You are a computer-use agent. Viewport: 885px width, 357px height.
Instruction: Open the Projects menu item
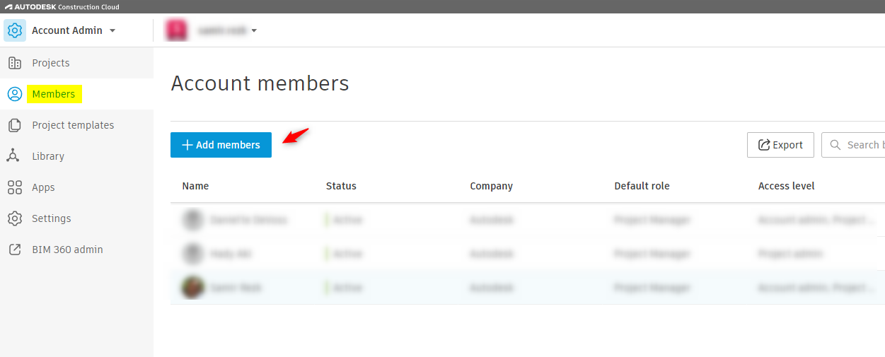[x=51, y=63]
